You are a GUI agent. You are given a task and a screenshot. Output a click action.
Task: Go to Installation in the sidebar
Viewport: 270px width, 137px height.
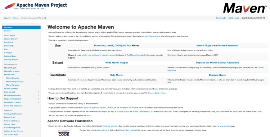(x=9, y=42)
